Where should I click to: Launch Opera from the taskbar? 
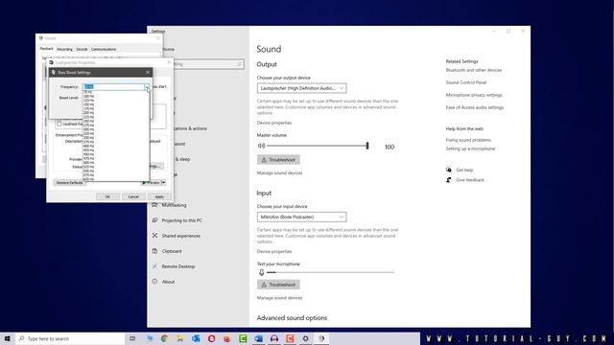[211, 338]
